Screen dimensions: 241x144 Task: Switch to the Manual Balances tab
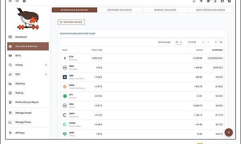point(165,10)
